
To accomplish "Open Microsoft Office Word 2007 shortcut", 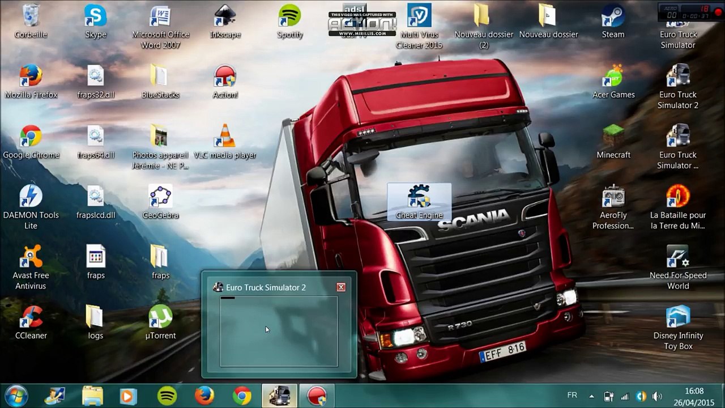I will (x=160, y=27).
